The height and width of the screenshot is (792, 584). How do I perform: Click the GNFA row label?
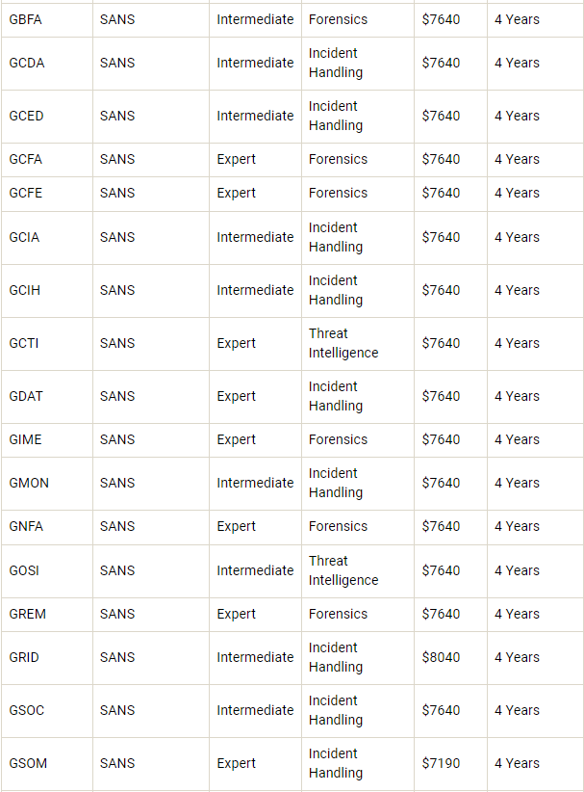pyautogui.click(x=26, y=526)
